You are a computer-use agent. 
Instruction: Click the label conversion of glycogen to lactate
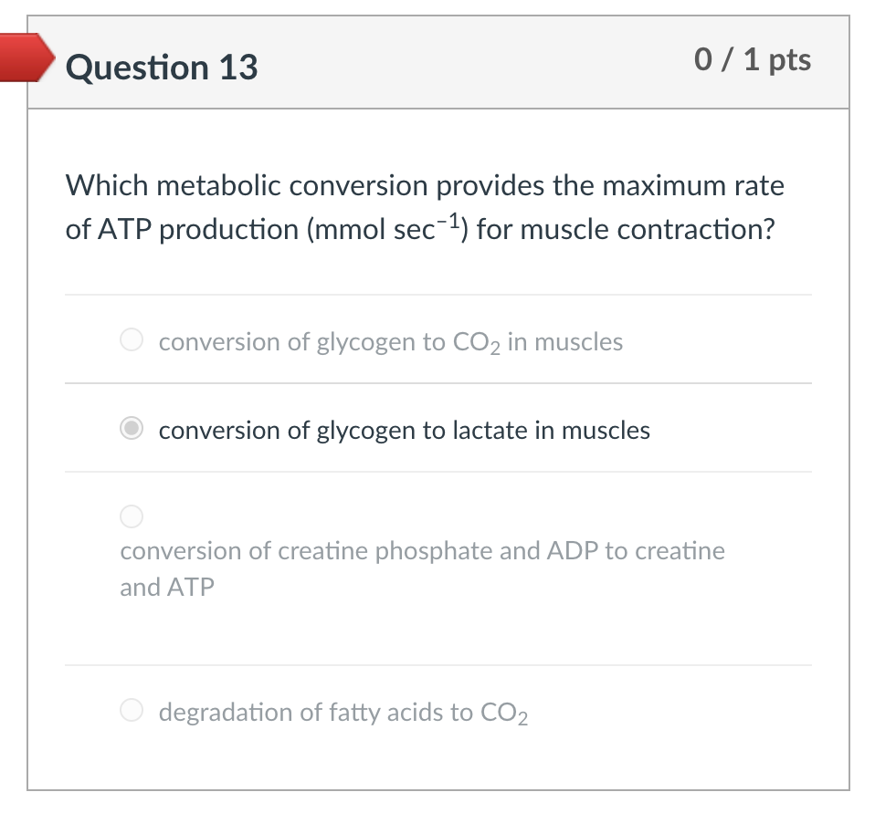click(403, 429)
